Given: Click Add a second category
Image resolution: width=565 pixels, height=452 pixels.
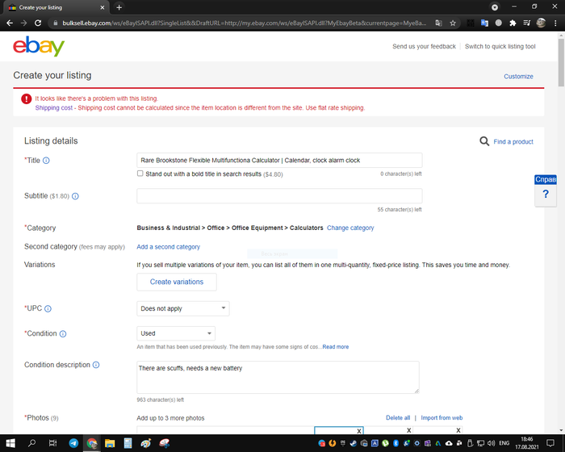Looking at the screenshot, I should 168,247.
